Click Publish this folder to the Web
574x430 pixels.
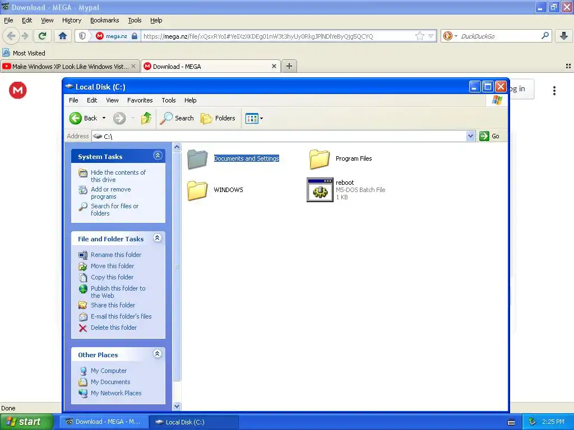[118, 292]
